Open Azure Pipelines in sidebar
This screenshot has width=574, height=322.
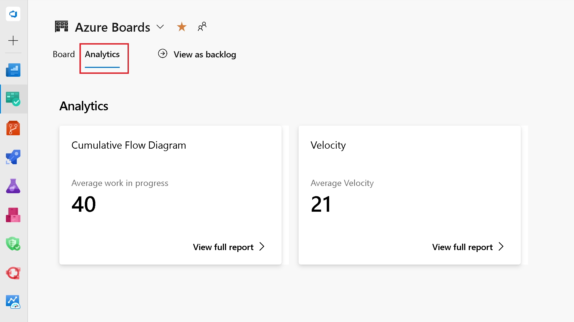(13, 157)
